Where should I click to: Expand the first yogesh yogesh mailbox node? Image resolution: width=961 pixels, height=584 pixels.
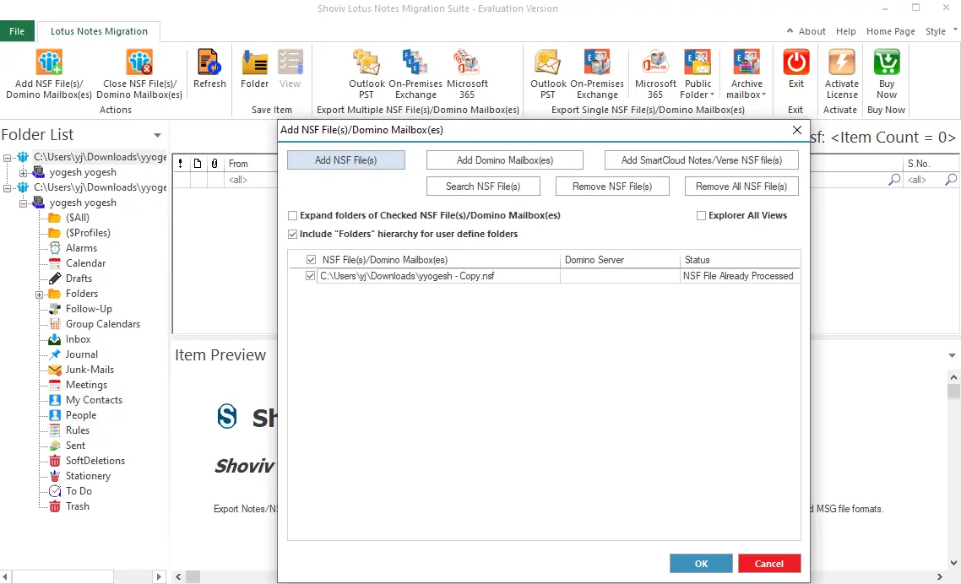(24, 173)
